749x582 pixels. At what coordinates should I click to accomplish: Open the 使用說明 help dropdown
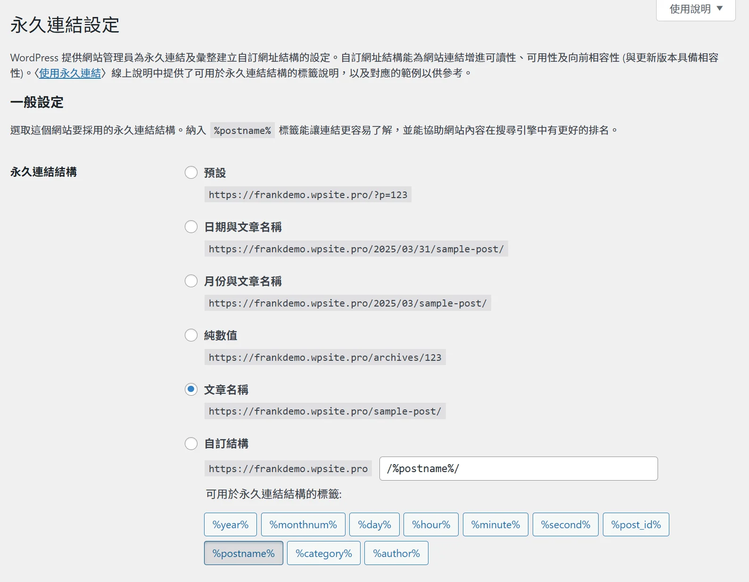(696, 9)
